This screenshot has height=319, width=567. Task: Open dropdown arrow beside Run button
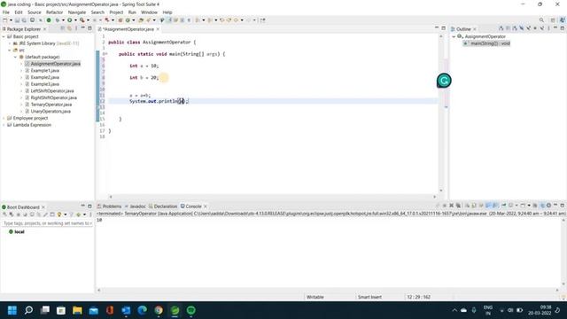click(x=75, y=20)
